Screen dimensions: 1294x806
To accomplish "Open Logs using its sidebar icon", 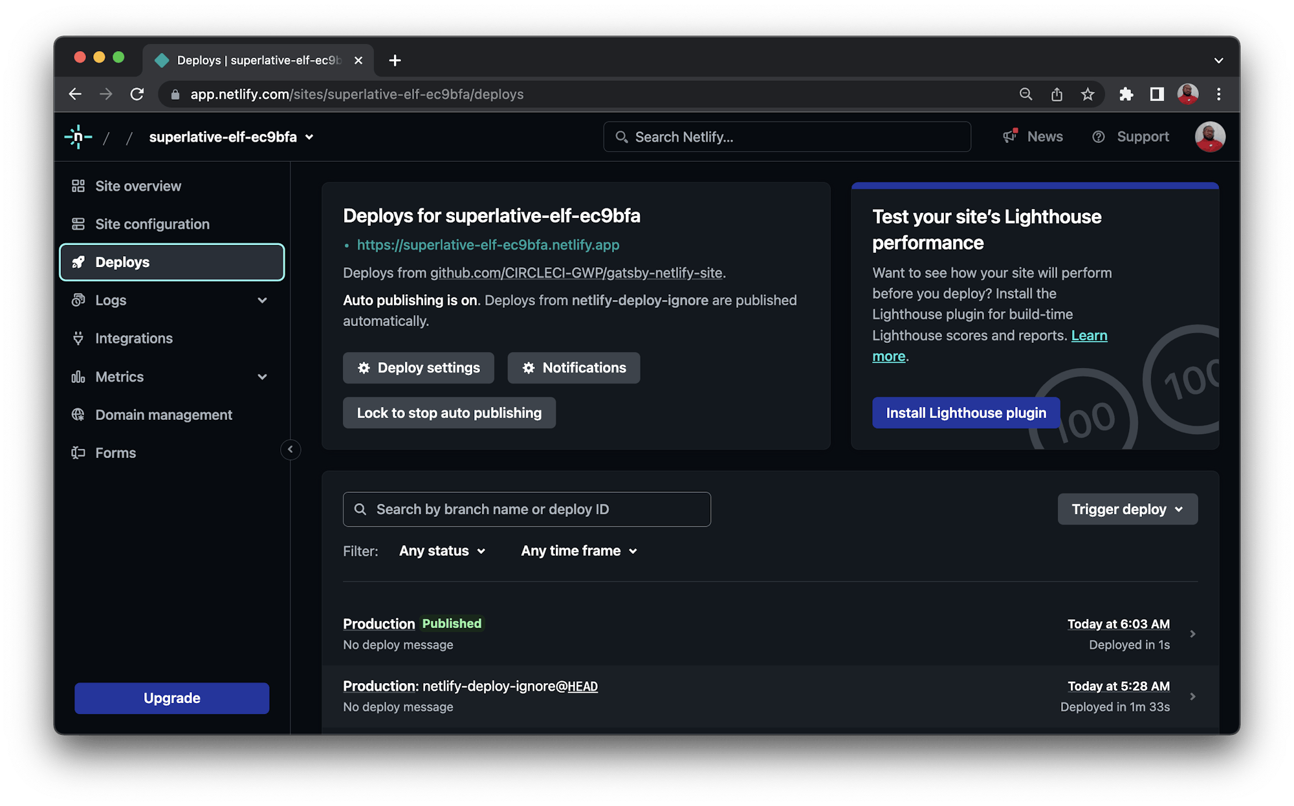I will (78, 300).
